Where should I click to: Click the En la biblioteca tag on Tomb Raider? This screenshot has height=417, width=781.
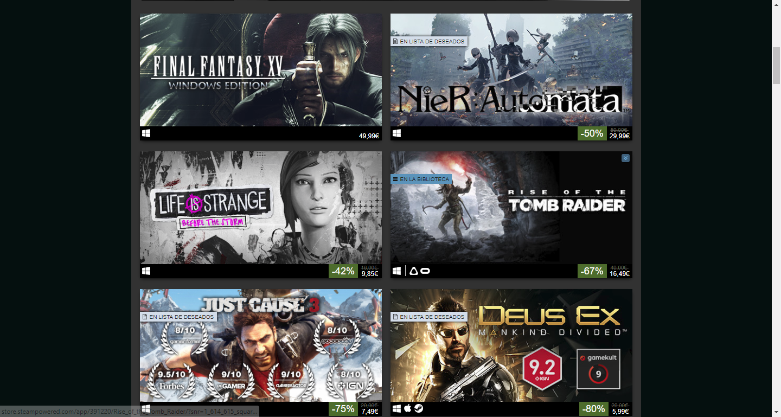[x=421, y=179]
